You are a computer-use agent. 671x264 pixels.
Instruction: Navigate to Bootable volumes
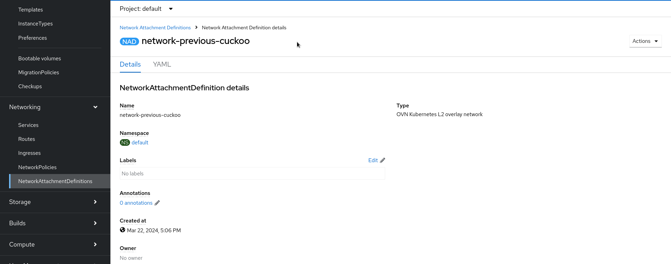[x=39, y=59]
